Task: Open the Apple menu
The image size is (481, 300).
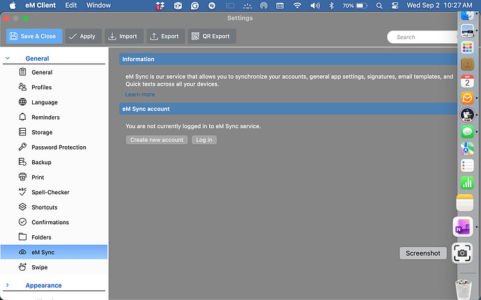Action: pos(13,6)
